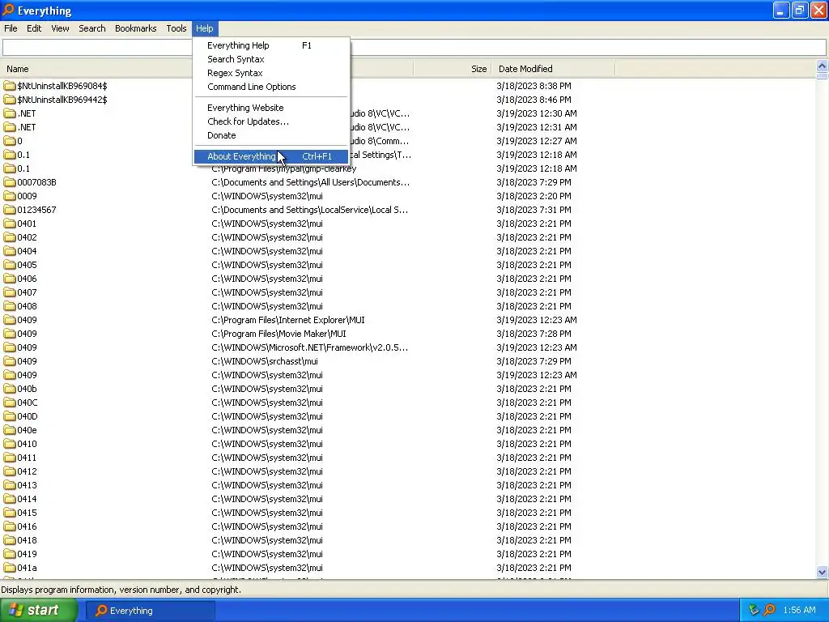Click the folder icon of 0402
The width and height of the screenshot is (829, 622).
pos(10,237)
